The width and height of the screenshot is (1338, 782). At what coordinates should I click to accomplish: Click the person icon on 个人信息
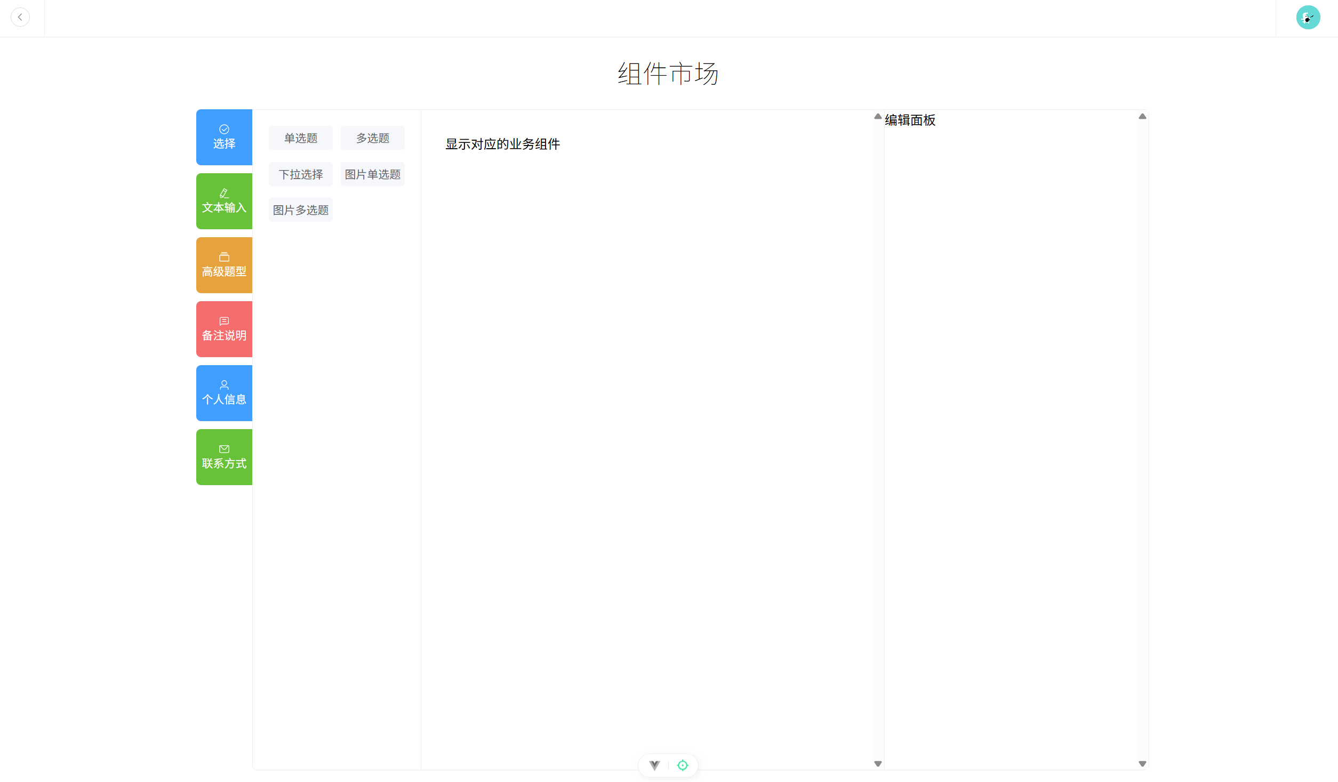[x=224, y=385]
